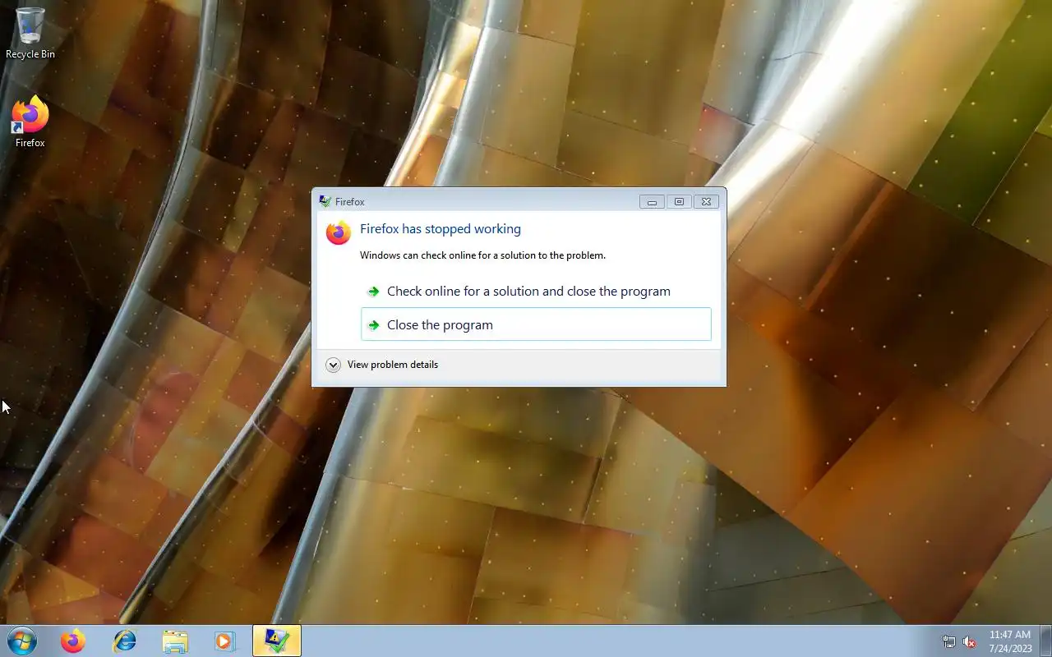Close the Firefox crash dialog window
Viewport: 1052px width, 657px height.
[706, 201]
